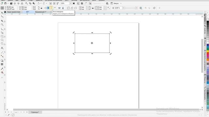Select the Ellipse tool

coord(2,40)
